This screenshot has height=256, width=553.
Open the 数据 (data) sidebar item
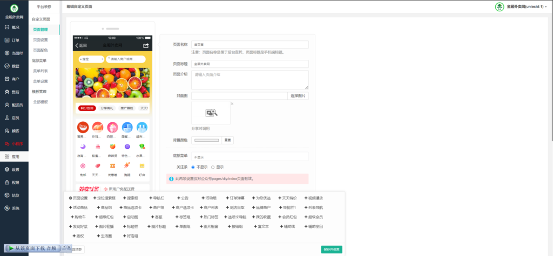(x=15, y=66)
